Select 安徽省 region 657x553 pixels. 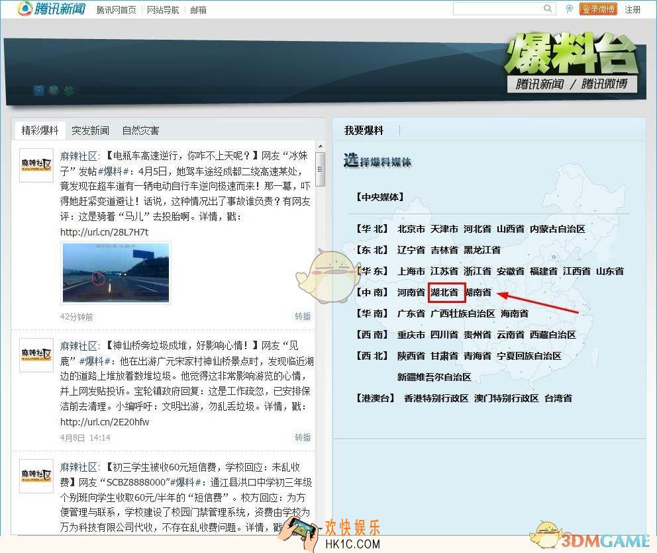pos(511,271)
